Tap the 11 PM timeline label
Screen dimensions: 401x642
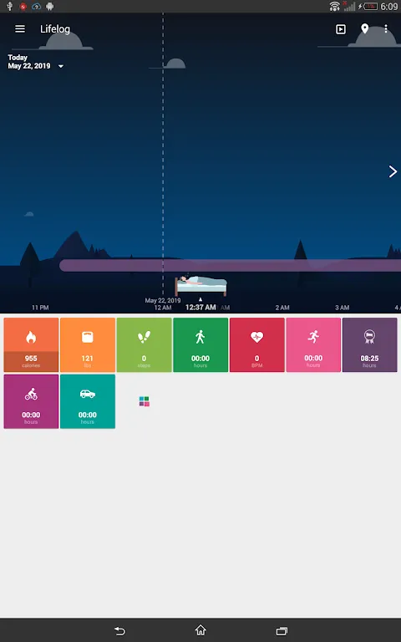40,308
